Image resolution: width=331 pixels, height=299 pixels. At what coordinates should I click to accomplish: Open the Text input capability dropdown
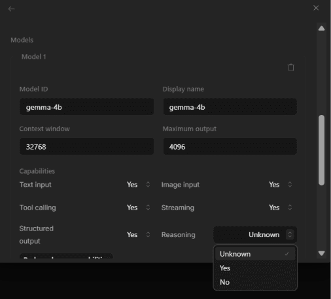coord(139,185)
